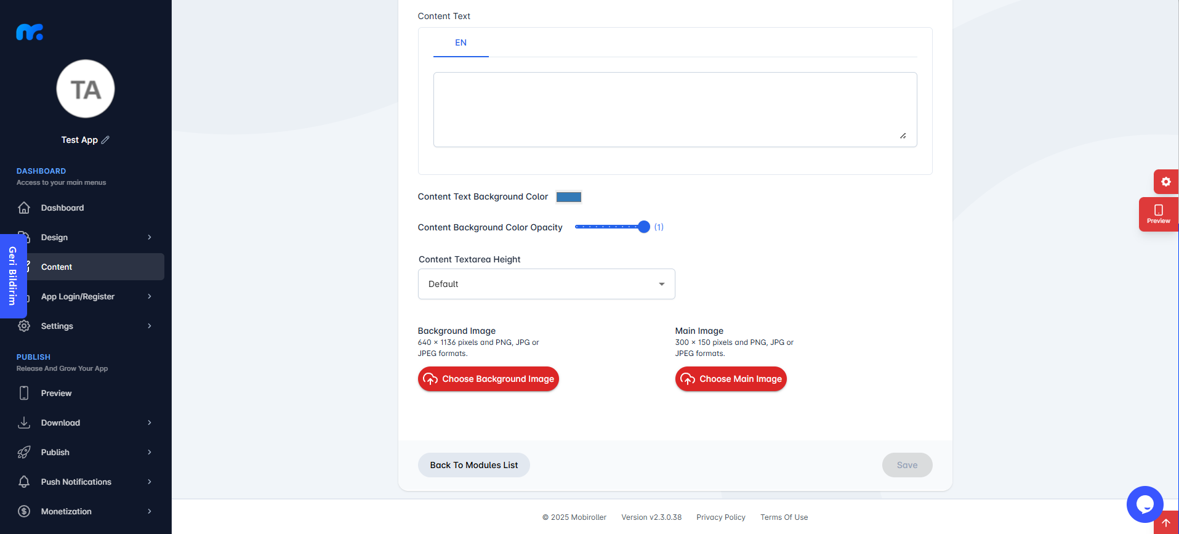Click the opacity value (1) text
This screenshot has width=1179, height=534.
659,227
